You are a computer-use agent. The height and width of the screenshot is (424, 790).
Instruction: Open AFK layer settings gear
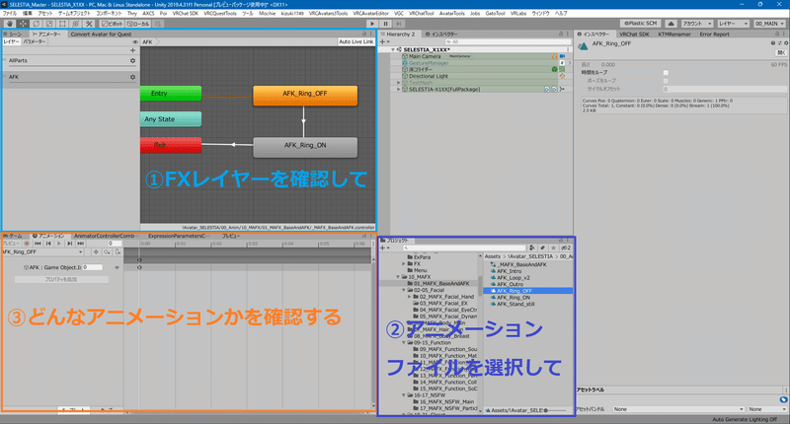(x=132, y=77)
